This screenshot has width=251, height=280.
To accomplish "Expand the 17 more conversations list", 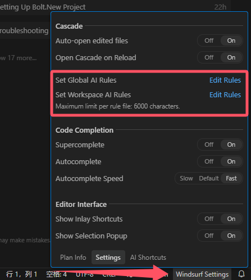I will pyautogui.click(x=19, y=58).
